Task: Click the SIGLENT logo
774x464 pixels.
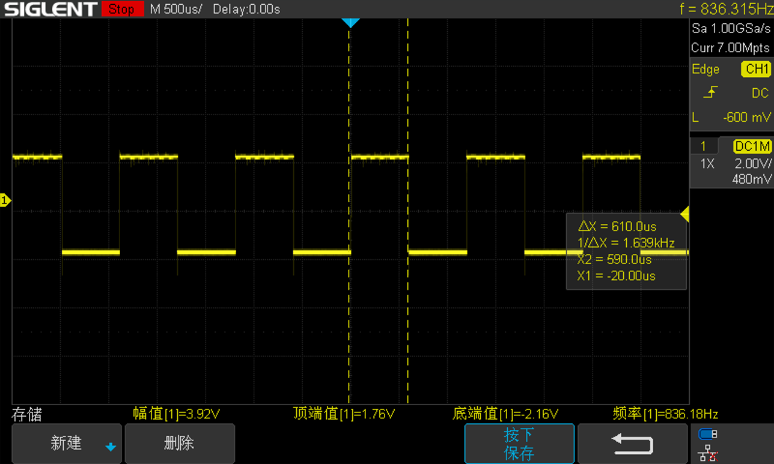Action: [x=50, y=9]
